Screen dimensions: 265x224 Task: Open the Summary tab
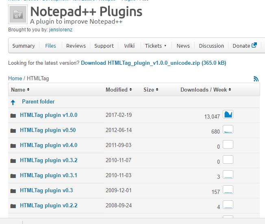click(24, 46)
